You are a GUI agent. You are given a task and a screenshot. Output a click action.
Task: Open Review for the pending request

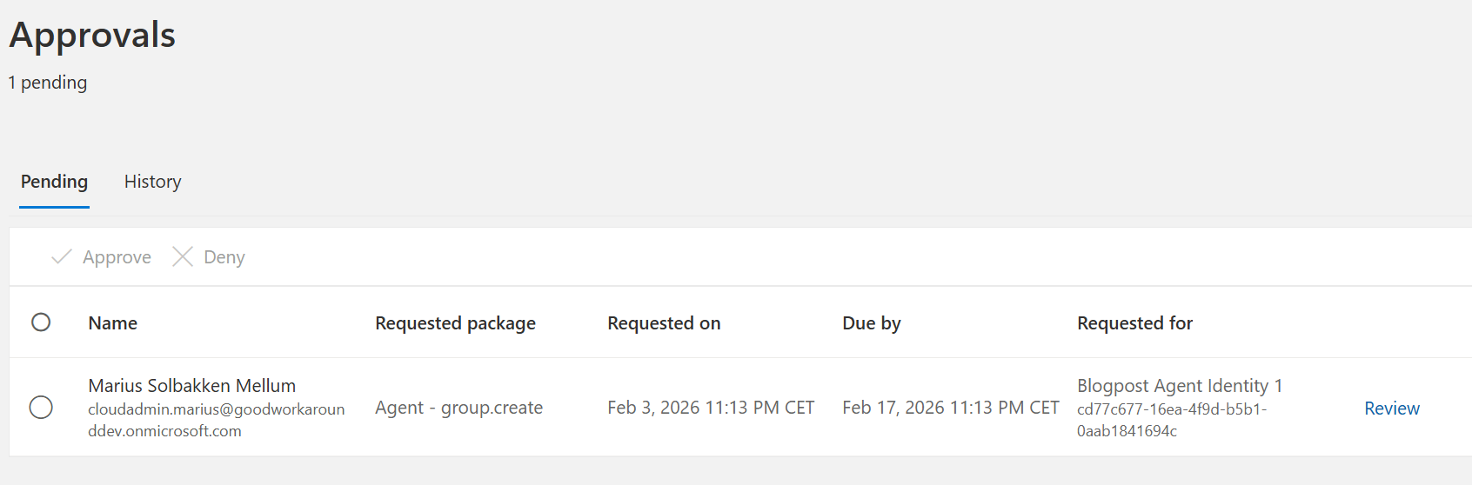point(1391,409)
